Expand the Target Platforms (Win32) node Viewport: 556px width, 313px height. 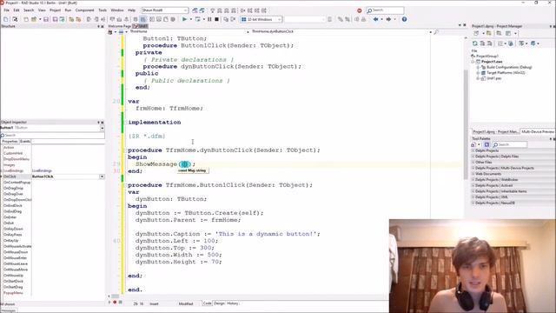(x=478, y=73)
